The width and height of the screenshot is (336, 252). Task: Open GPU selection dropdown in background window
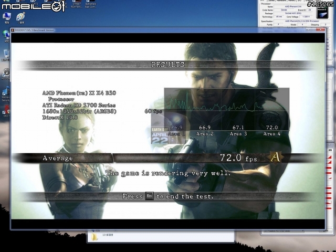coord(283,231)
